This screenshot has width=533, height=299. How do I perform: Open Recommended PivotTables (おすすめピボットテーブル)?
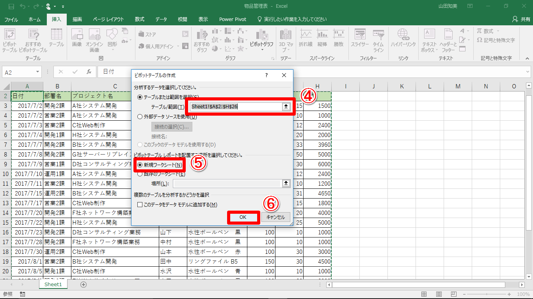point(33,40)
